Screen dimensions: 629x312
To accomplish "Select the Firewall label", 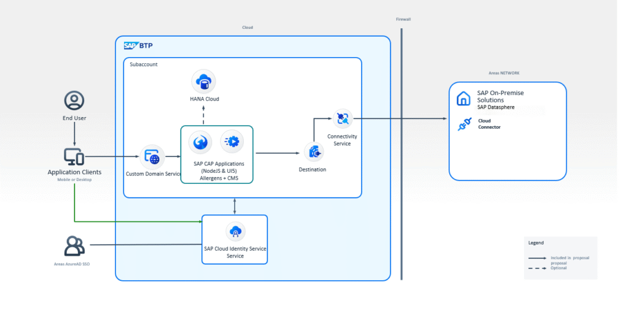I will [x=403, y=19].
